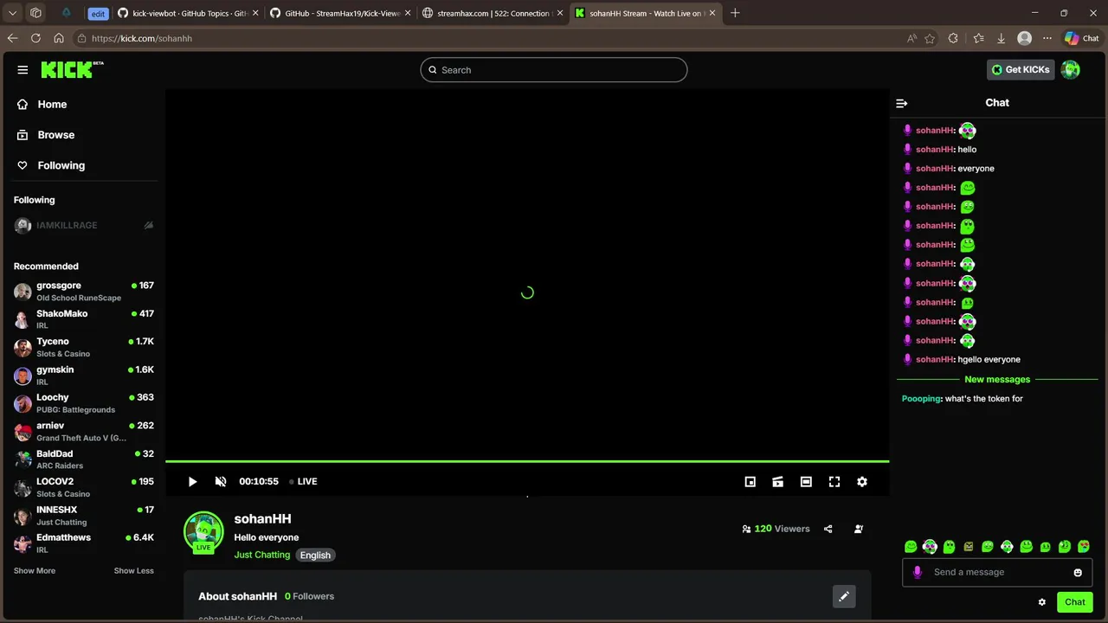
Task: Collapse recommended list with Show Less
Action: 134,571
